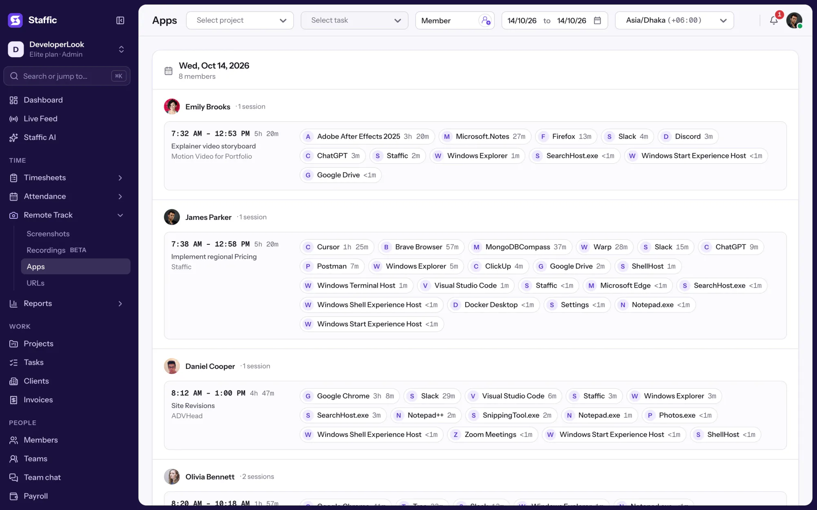The height and width of the screenshot is (510, 817).
Task: Select Apps under Remote Track
Action: pyautogui.click(x=76, y=266)
